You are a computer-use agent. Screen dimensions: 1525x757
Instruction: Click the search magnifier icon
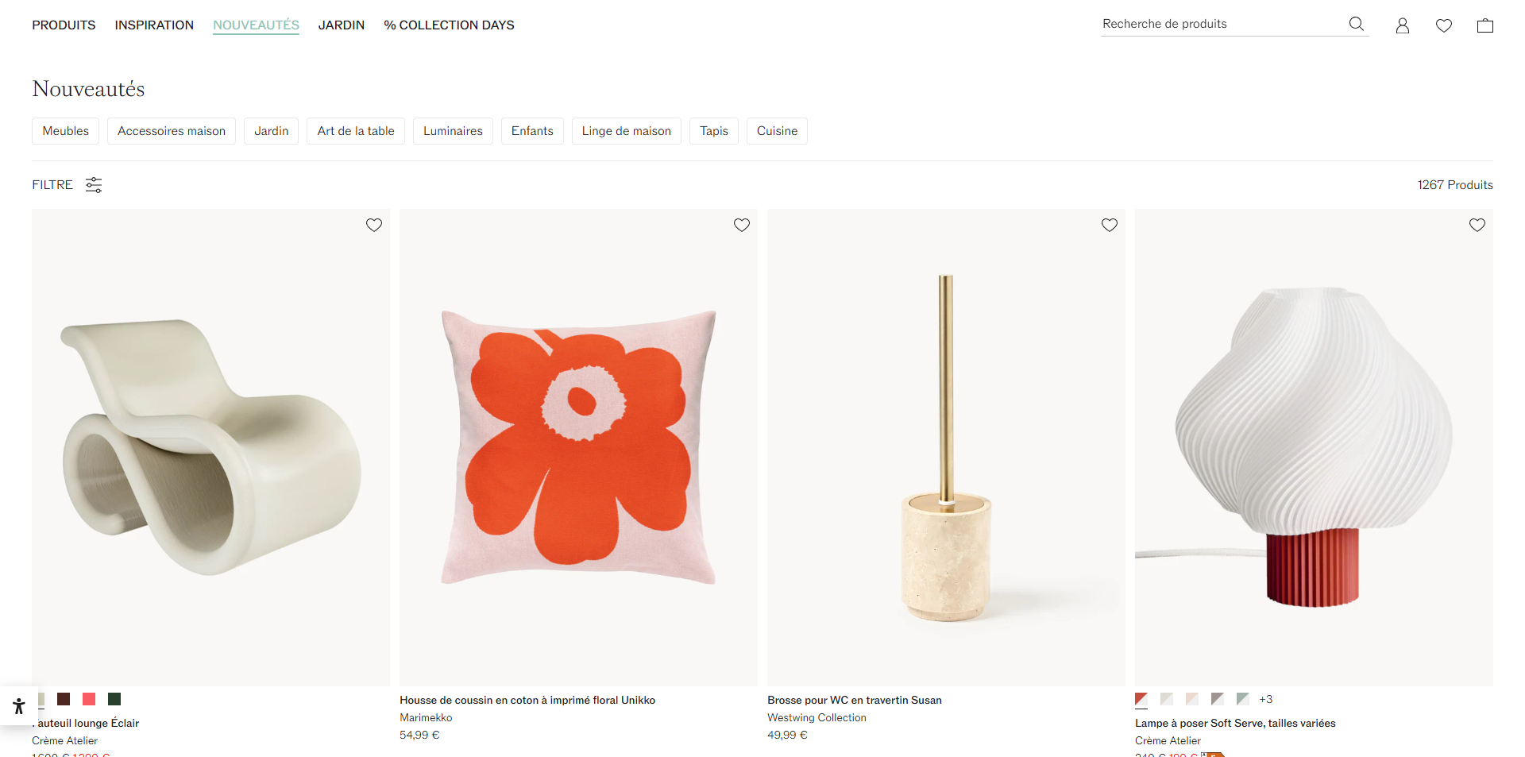[1357, 24]
